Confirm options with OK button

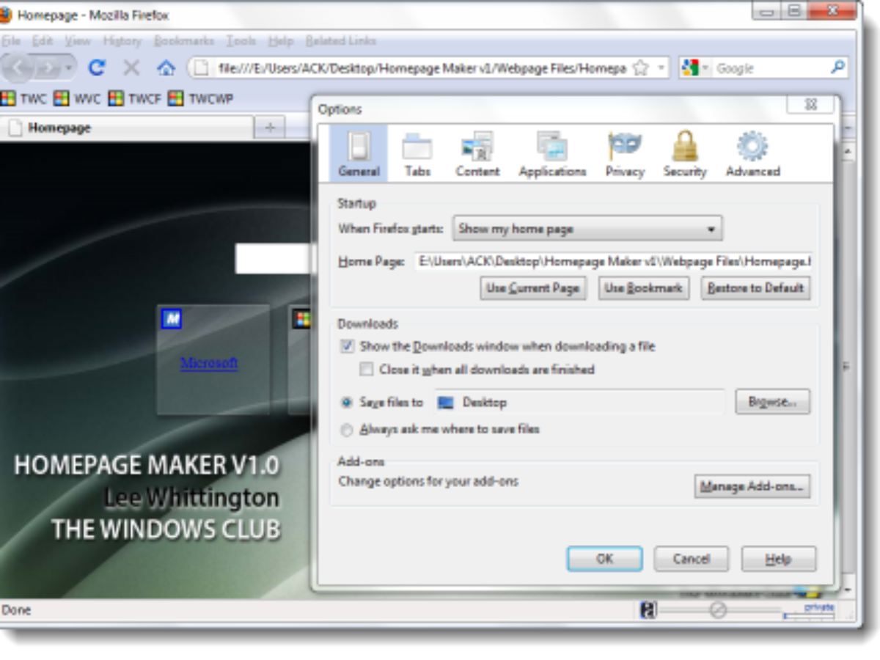pos(605,559)
